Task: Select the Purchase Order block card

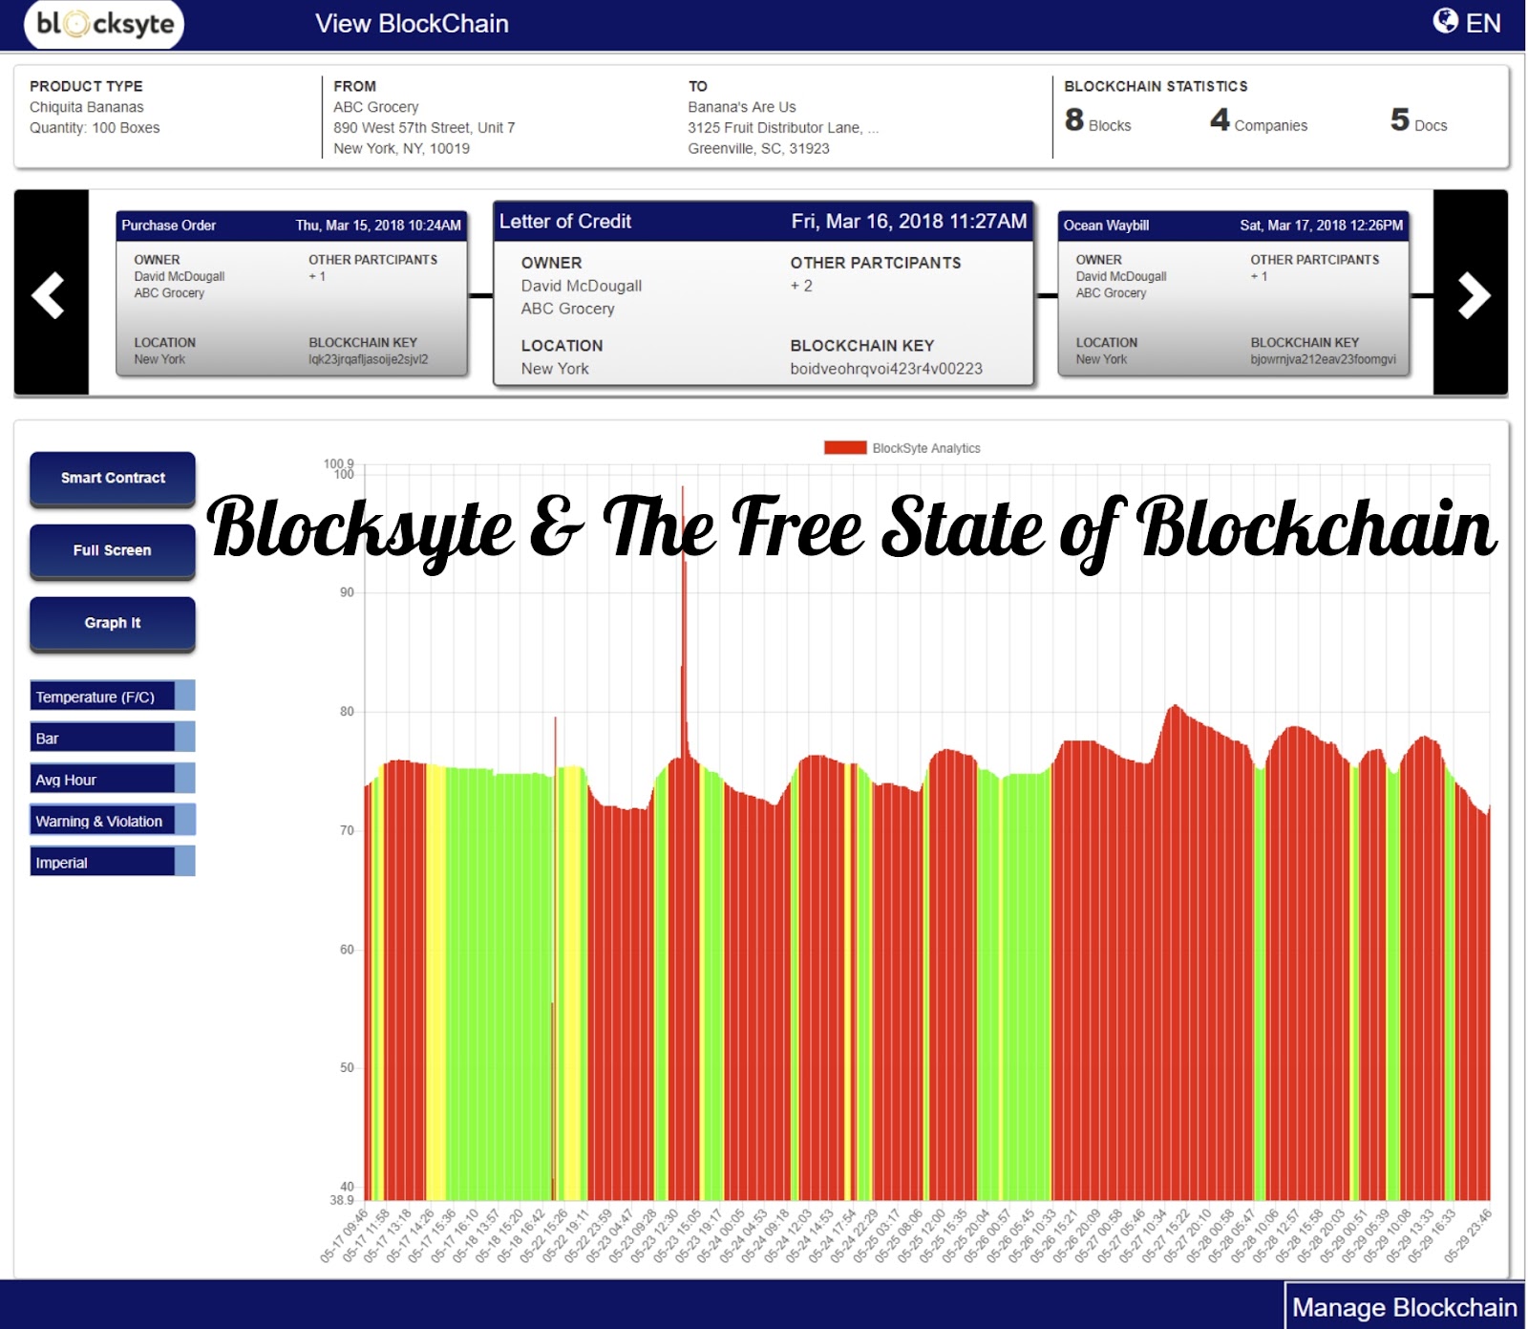Action: (x=291, y=293)
